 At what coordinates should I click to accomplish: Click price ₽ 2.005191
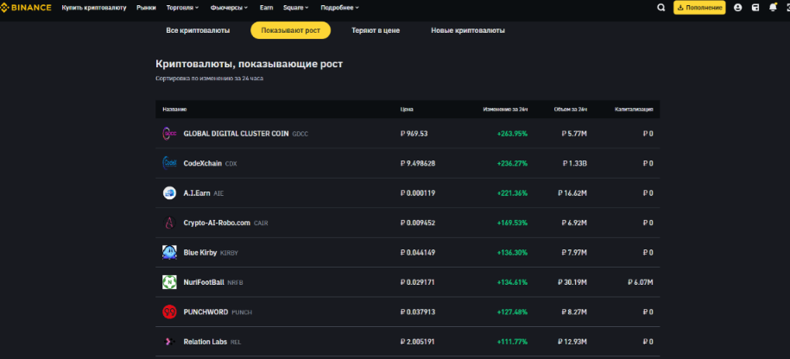point(418,342)
